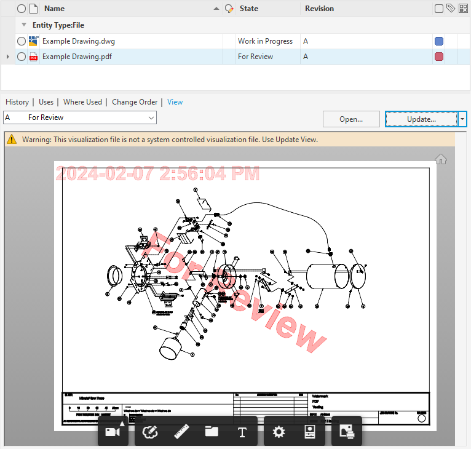Screen dimensions: 471x449
Task: Click revision A of Example Drawing.pdf
Action: (306, 57)
